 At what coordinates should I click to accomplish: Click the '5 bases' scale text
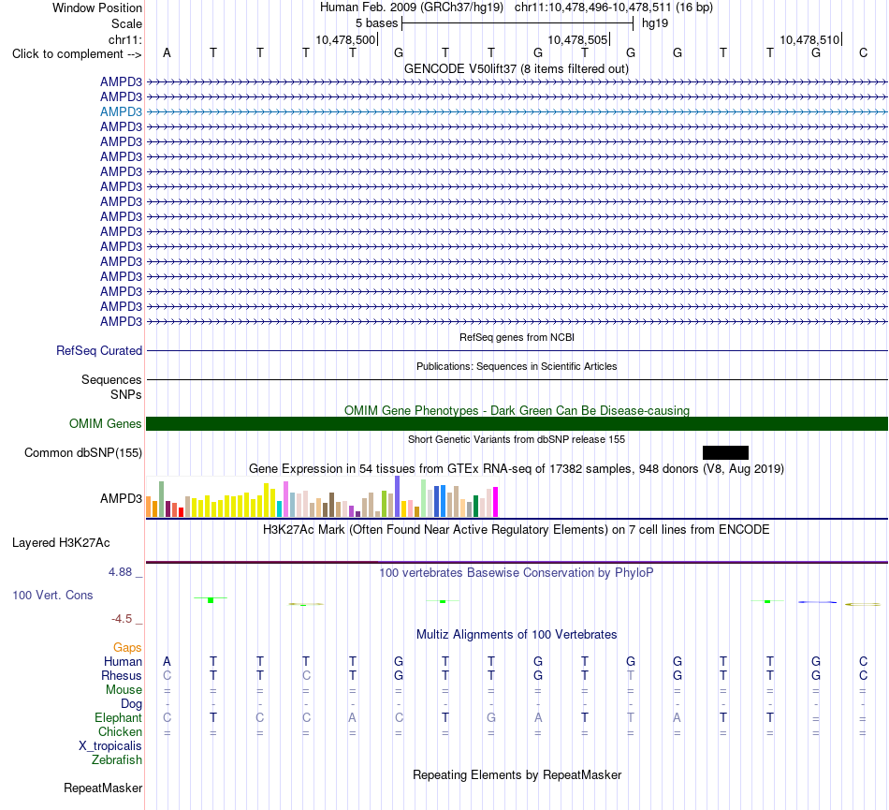[x=376, y=23]
